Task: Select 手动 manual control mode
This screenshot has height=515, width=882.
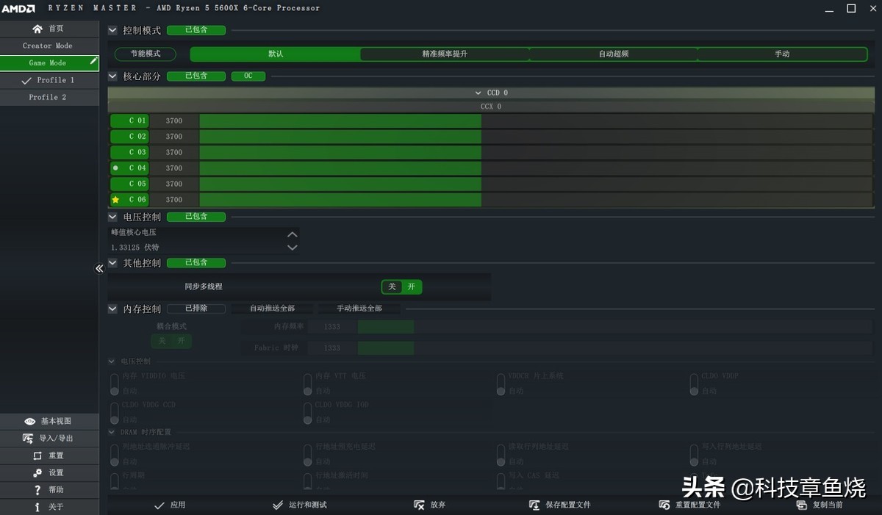Action: (x=782, y=54)
